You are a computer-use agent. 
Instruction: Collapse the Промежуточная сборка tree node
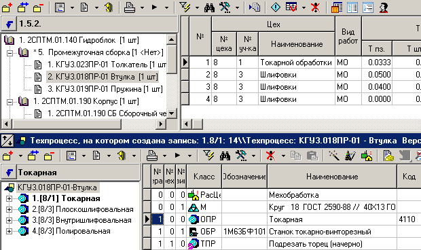click(x=10, y=53)
